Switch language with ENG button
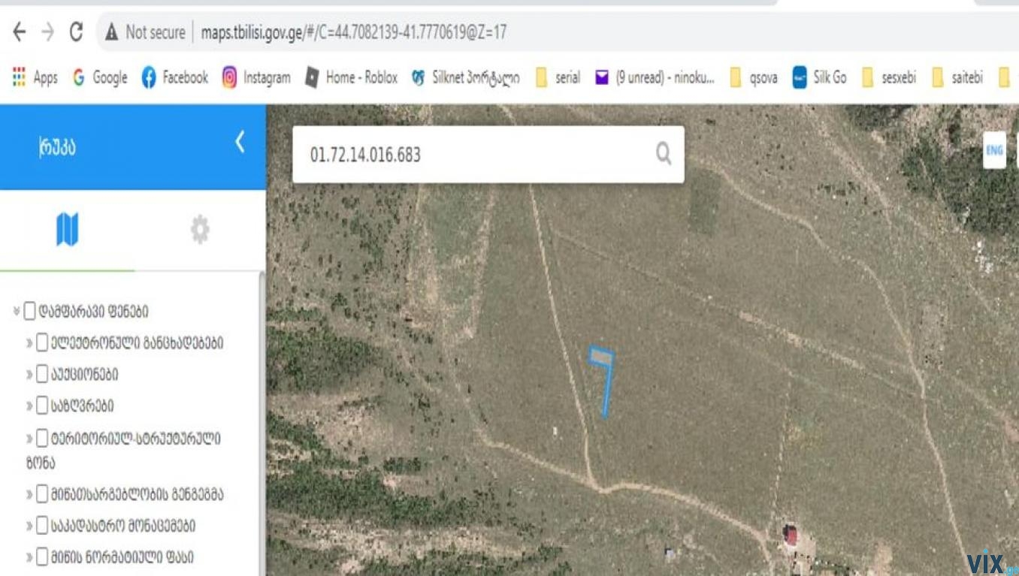This screenshot has width=1019, height=576. [993, 150]
